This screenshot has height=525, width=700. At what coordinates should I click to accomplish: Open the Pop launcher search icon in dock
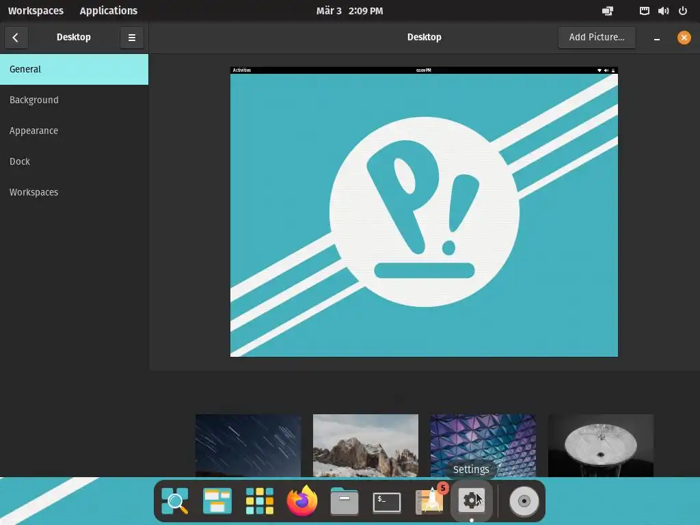click(175, 501)
